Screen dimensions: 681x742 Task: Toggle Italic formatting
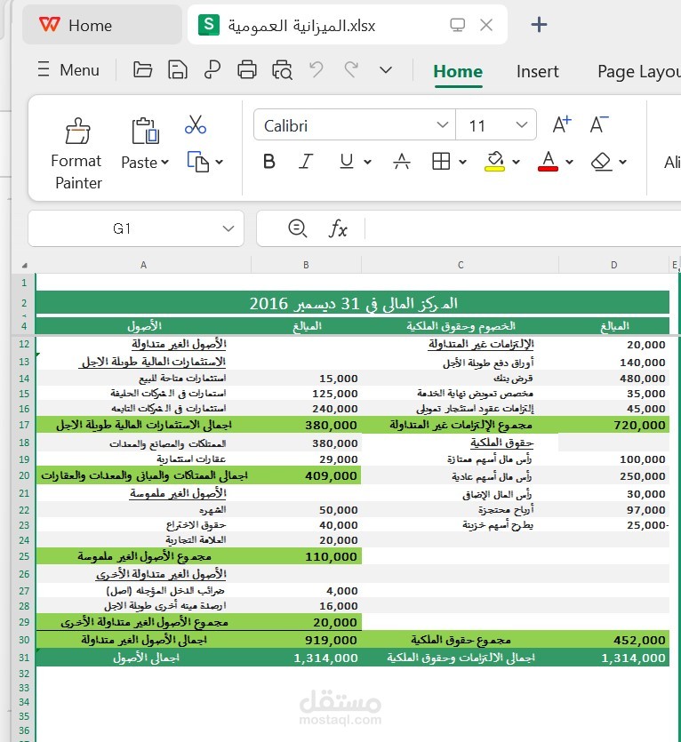(x=307, y=162)
